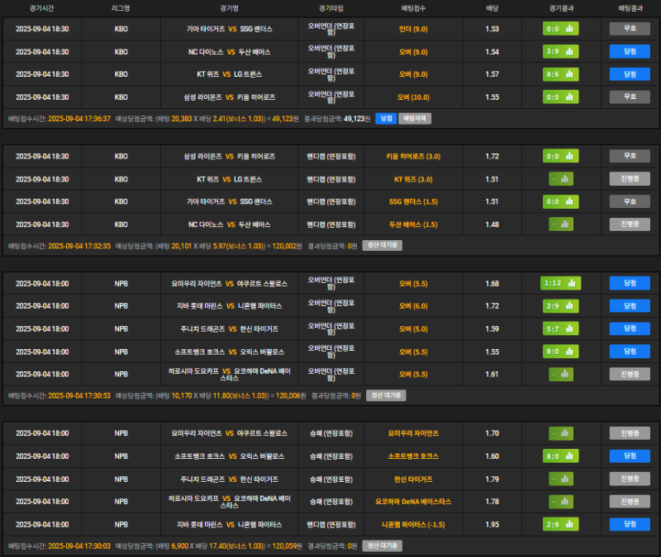661x557 pixels.
Task: Open 0:0 score chart in 오버 (10.0) row
Action: tap(560, 97)
